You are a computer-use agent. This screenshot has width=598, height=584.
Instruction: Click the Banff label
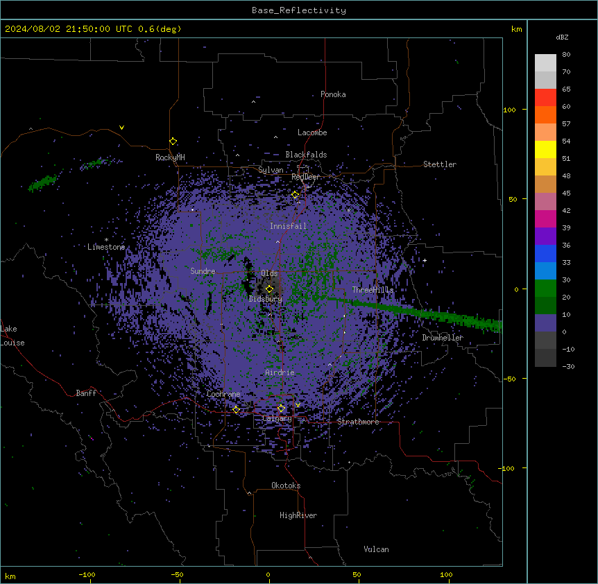tap(86, 393)
